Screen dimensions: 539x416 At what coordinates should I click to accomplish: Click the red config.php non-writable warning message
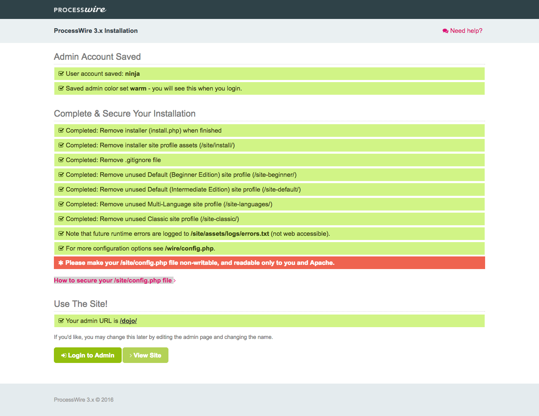269,263
